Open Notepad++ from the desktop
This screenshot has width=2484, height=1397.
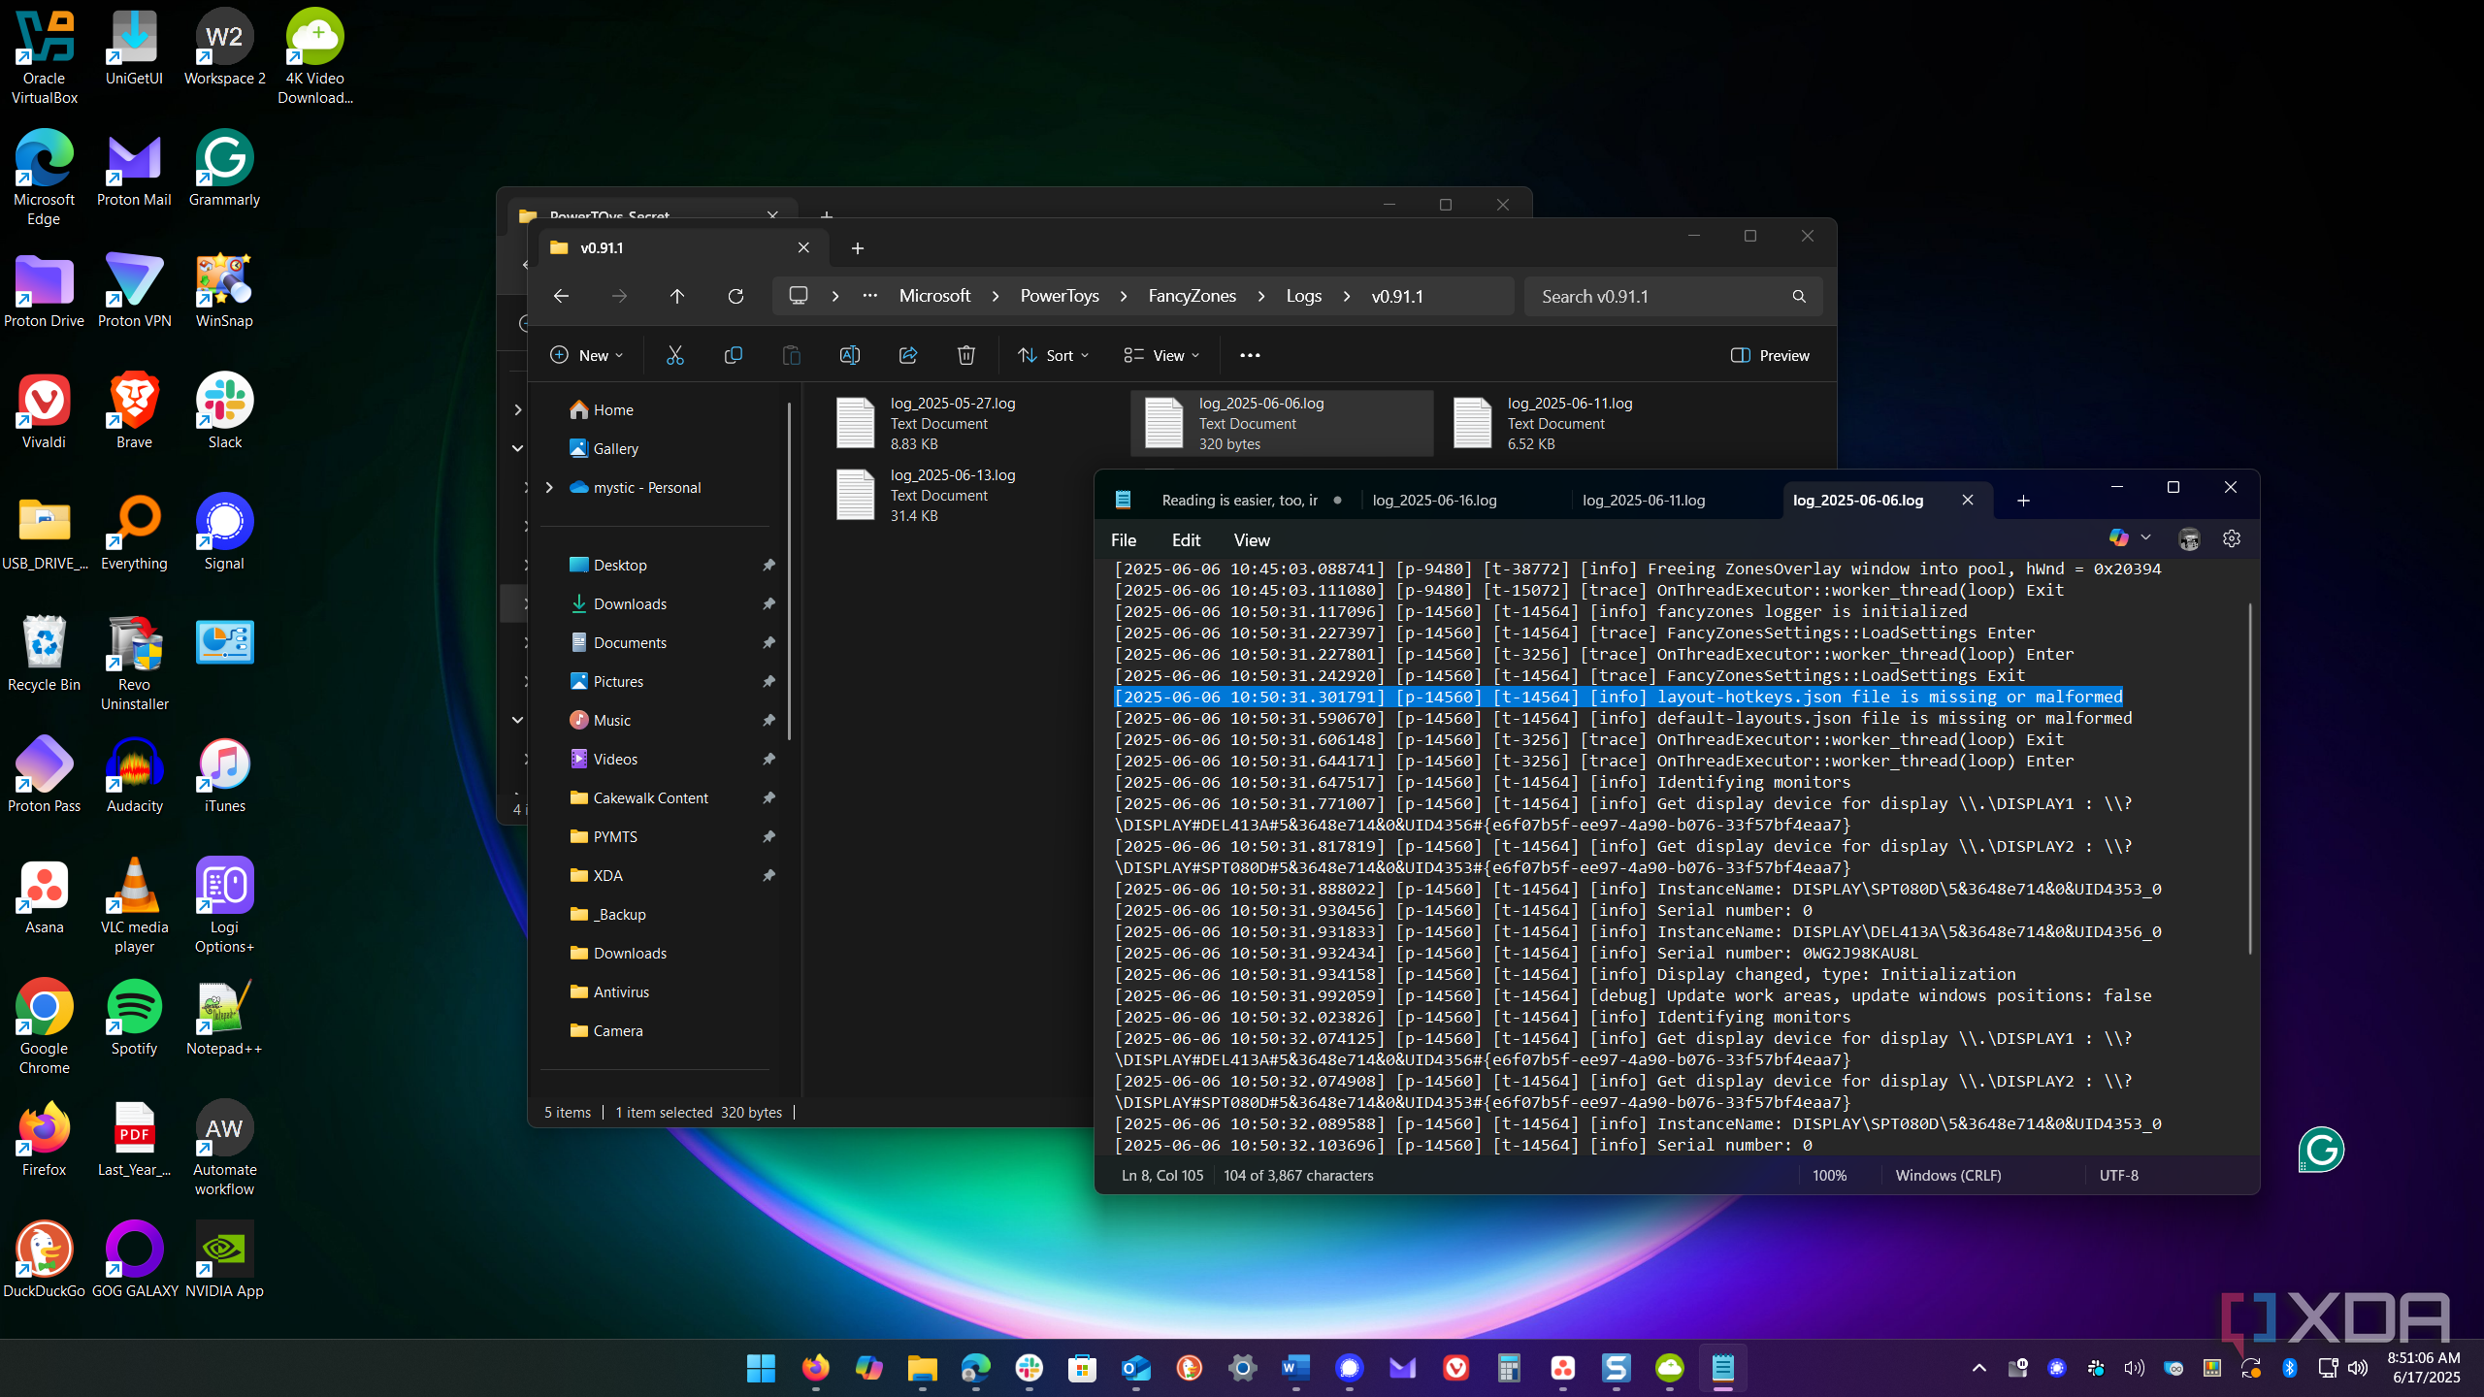click(224, 1019)
